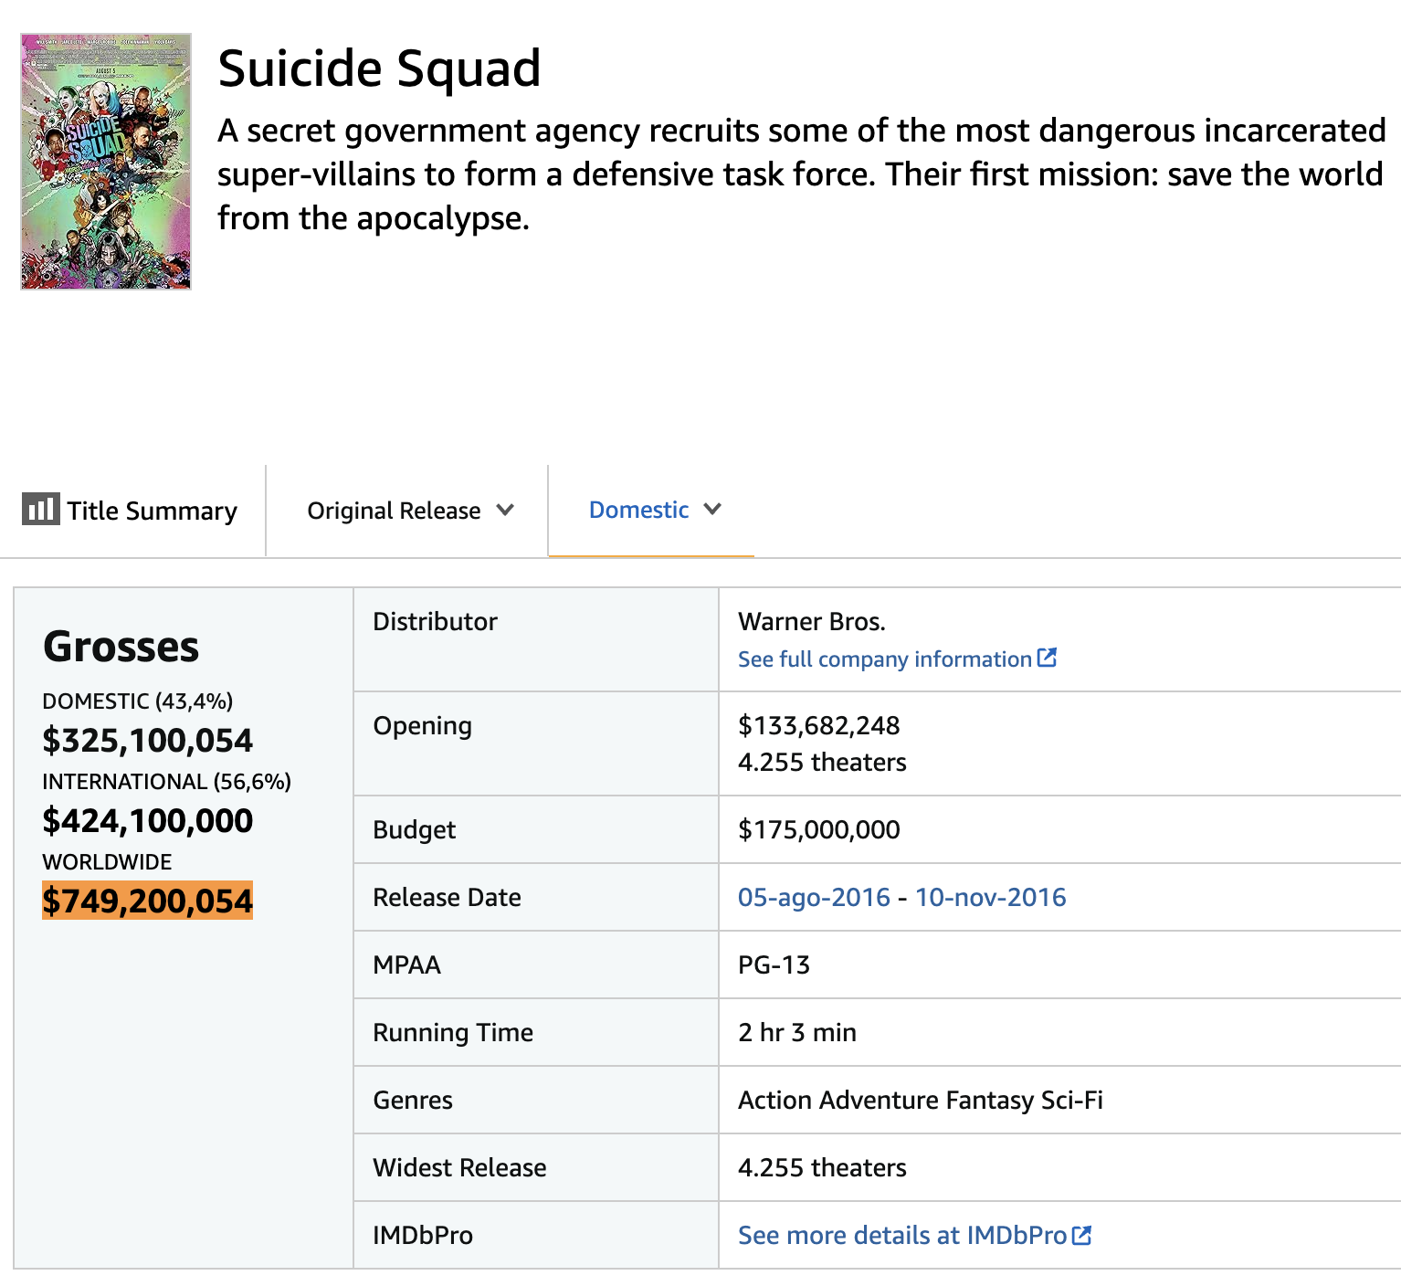The width and height of the screenshot is (1401, 1286).
Task: Select the highlighted worldwide gross $749,200,054
Action: coord(148,901)
